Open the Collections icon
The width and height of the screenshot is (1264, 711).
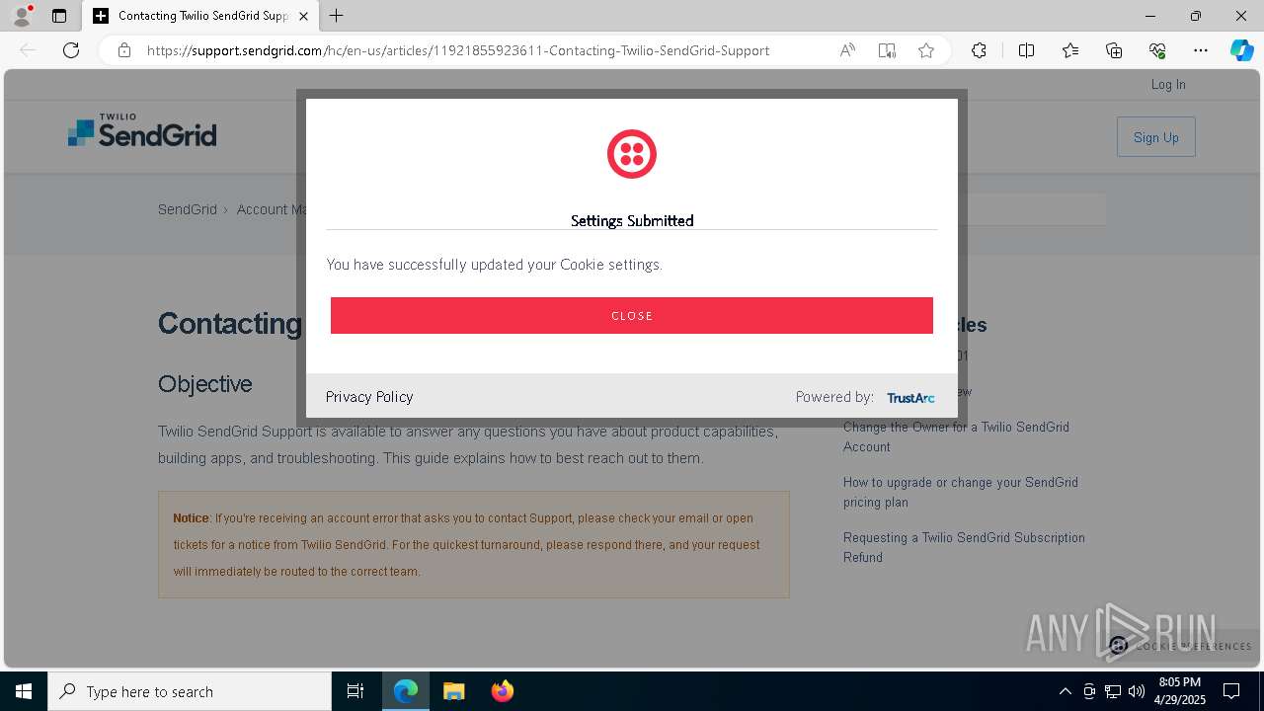pyautogui.click(x=1114, y=50)
